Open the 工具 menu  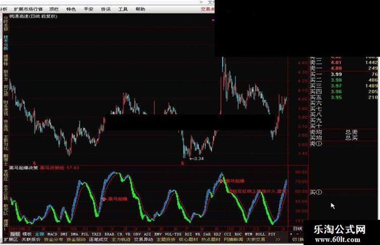pyautogui.click(x=123, y=9)
